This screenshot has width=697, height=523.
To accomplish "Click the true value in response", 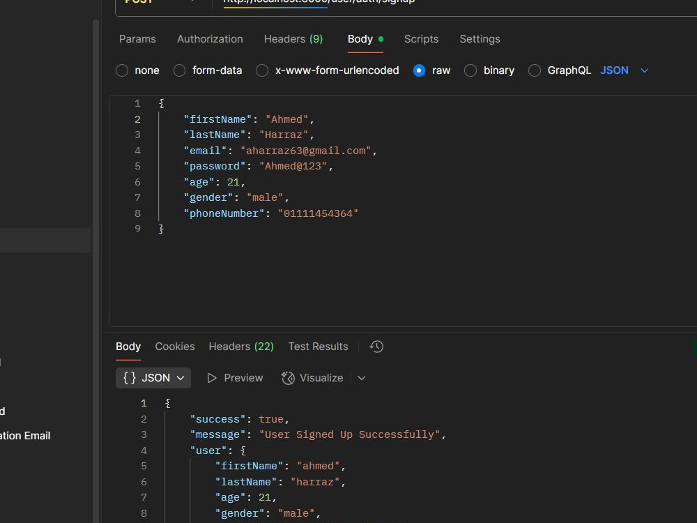I will click(x=271, y=419).
